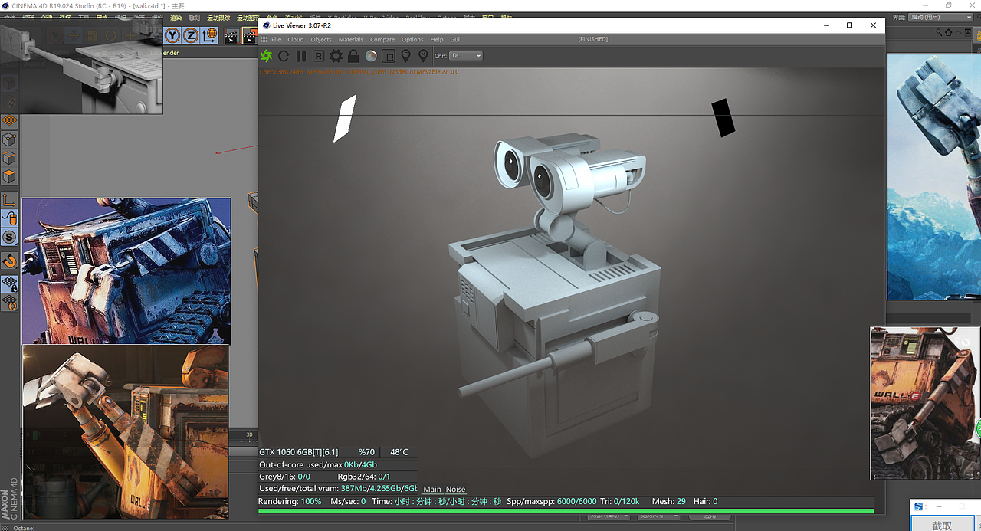The height and width of the screenshot is (531, 981).
Task: Click small WALL-E poster reference image
Action: (925, 403)
